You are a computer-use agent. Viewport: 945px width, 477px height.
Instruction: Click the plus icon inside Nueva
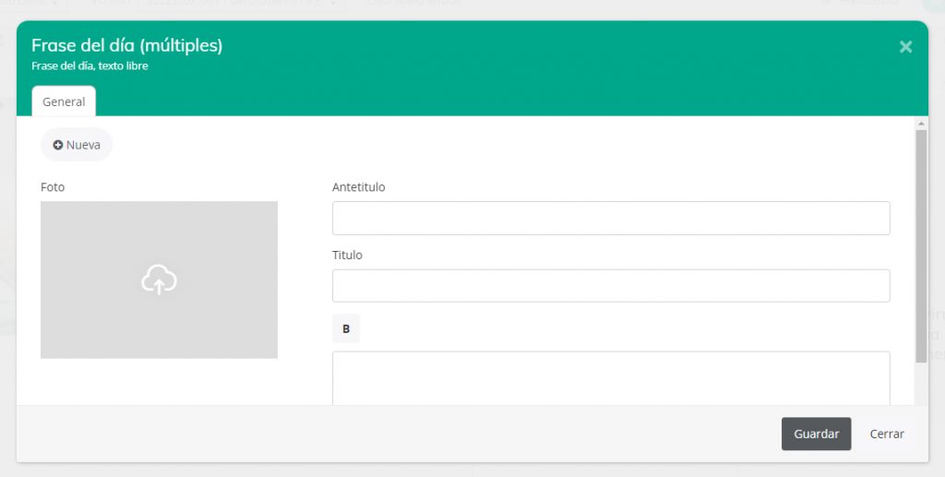pos(58,145)
